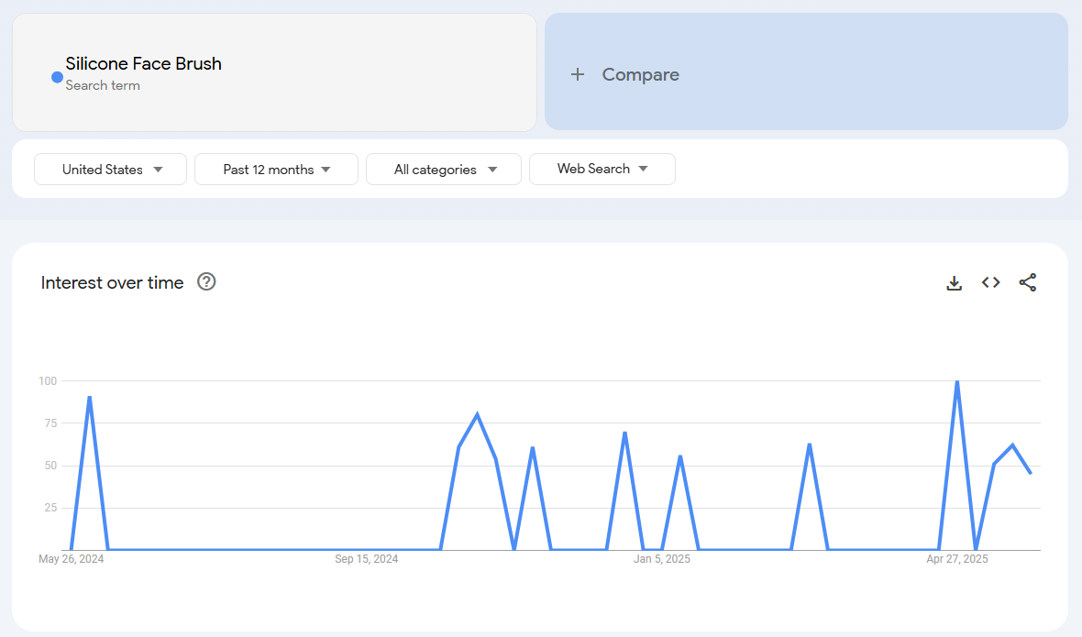The height and width of the screenshot is (637, 1082).
Task: Select the Jan 5, 2025 axis label
Action: tap(661, 559)
